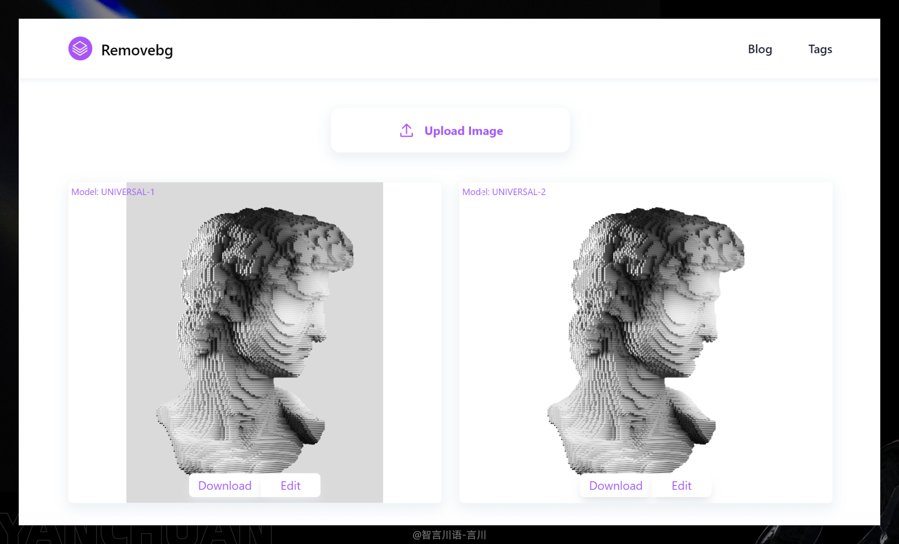Image resolution: width=899 pixels, height=544 pixels.
Task: Click the white strip right of gray UNIVERSAL-1 image
Action: click(x=412, y=341)
